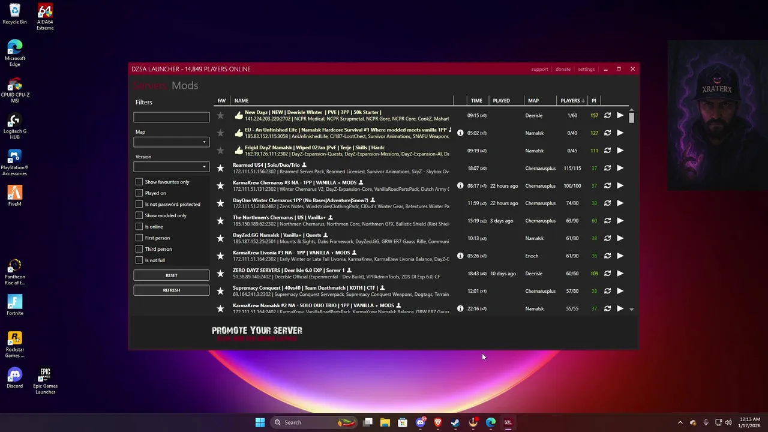Refresh Supremacy Conquest server row
The height and width of the screenshot is (432, 768).
coord(607,291)
